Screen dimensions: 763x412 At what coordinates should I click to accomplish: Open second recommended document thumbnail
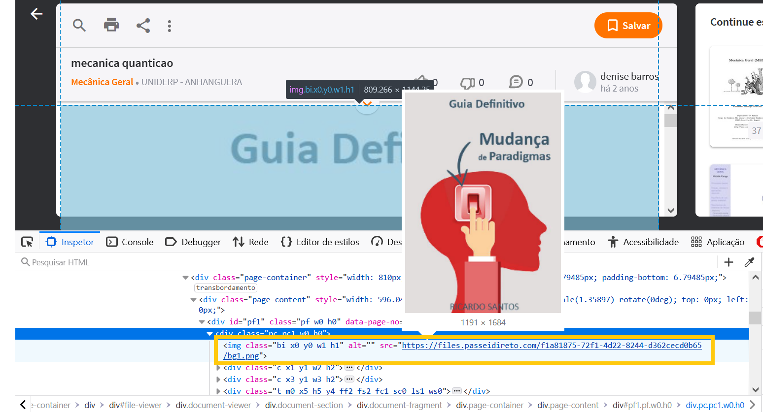[736, 190]
